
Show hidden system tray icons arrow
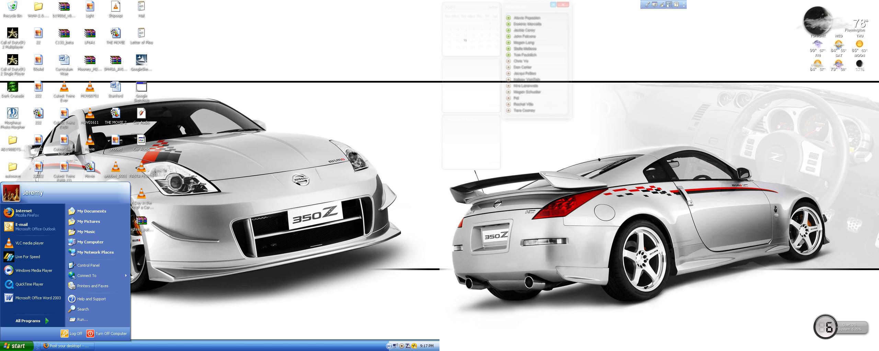click(x=389, y=346)
